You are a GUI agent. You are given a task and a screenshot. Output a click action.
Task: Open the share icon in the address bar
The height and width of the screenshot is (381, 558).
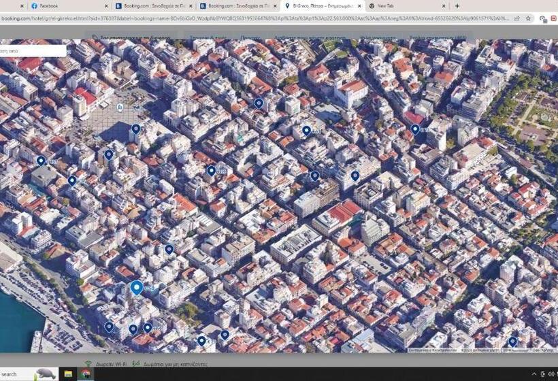coord(517,18)
